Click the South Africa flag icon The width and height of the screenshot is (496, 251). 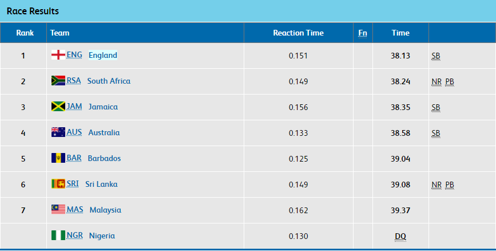click(x=58, y=81)
